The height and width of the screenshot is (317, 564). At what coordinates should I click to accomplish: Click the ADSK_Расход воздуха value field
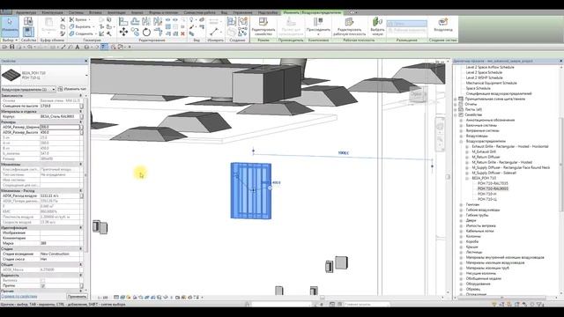click(59, 195)
